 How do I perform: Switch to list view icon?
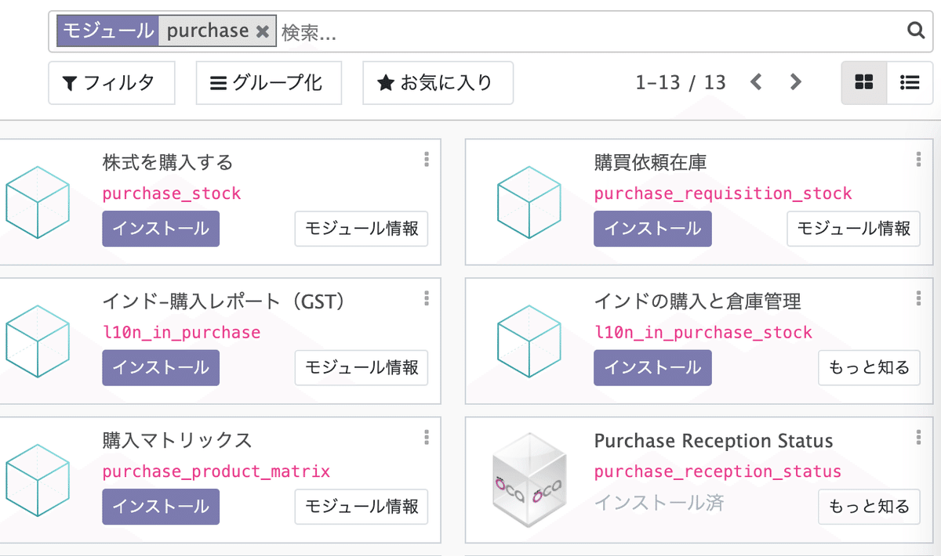[910, 81]
